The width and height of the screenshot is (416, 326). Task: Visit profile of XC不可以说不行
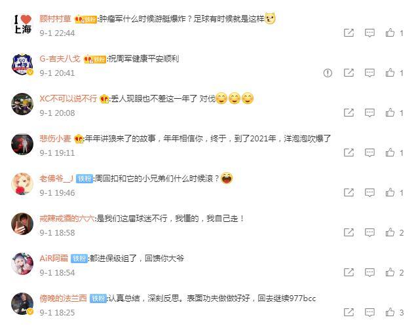point(68,99)
